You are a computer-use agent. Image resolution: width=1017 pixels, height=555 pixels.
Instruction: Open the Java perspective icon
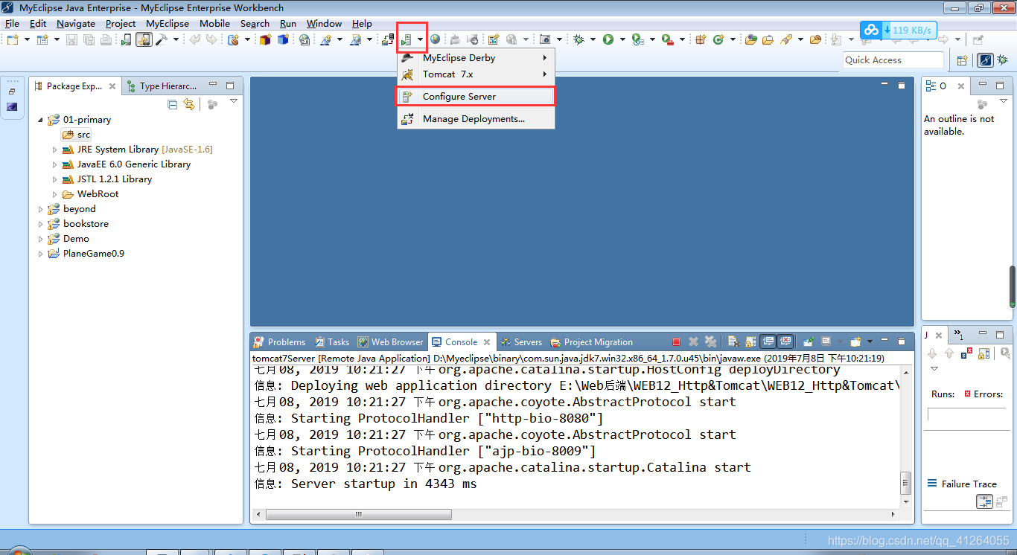pos(985,60)
